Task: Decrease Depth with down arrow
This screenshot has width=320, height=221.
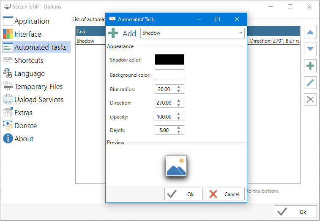Action: click(178, 132)
